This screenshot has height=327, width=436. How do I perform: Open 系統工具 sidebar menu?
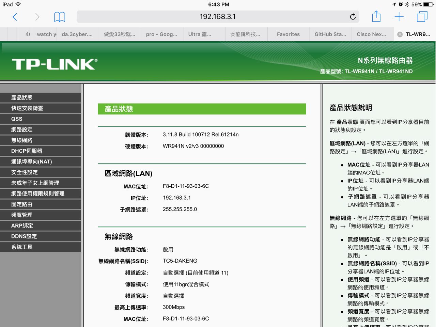coord(41,247)
